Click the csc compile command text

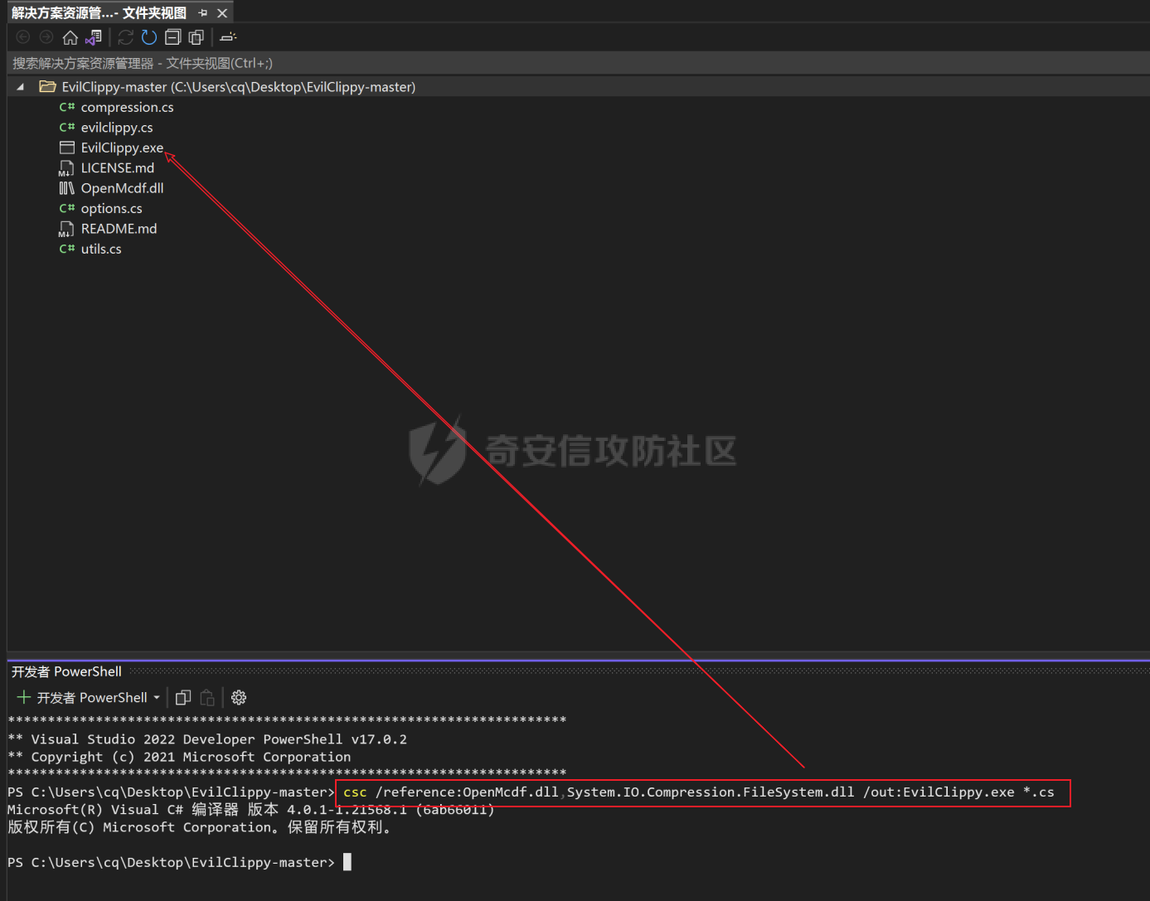(699, 792)
